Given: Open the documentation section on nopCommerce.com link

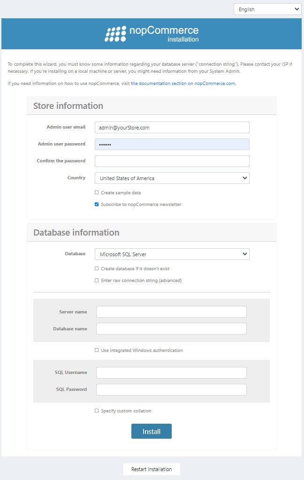Looking at the screenshot, I should [183, 84].
